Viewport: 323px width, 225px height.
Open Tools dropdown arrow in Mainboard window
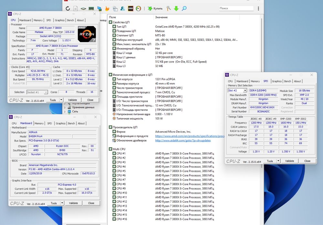tap(62, 203)
